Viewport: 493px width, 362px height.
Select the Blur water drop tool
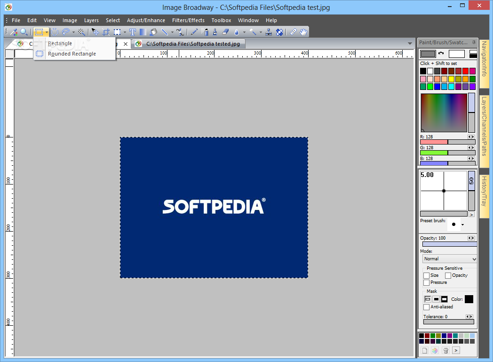(237, 32)
